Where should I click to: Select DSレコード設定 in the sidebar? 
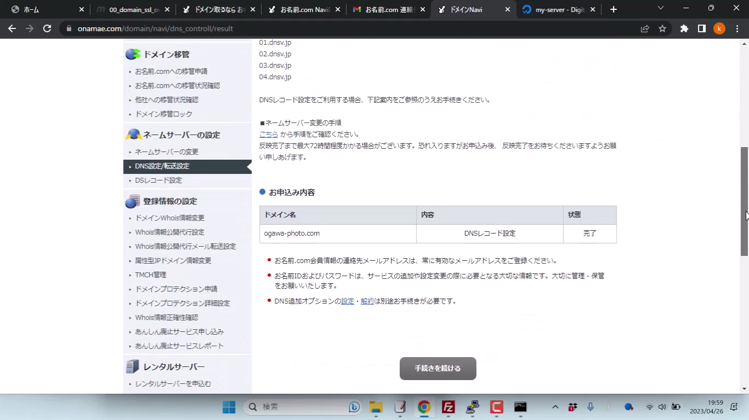tap(158, 180)
